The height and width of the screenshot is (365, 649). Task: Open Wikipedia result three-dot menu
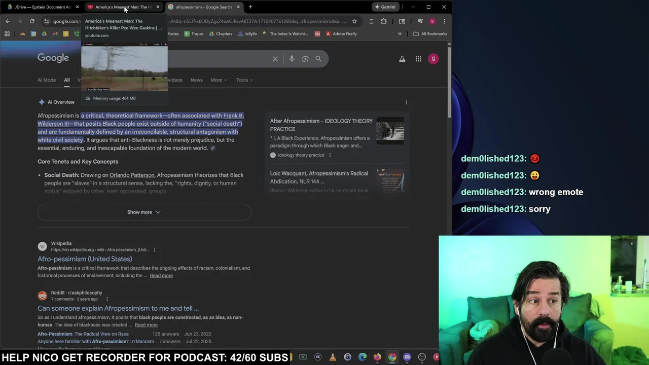click(x=154, y=249)
